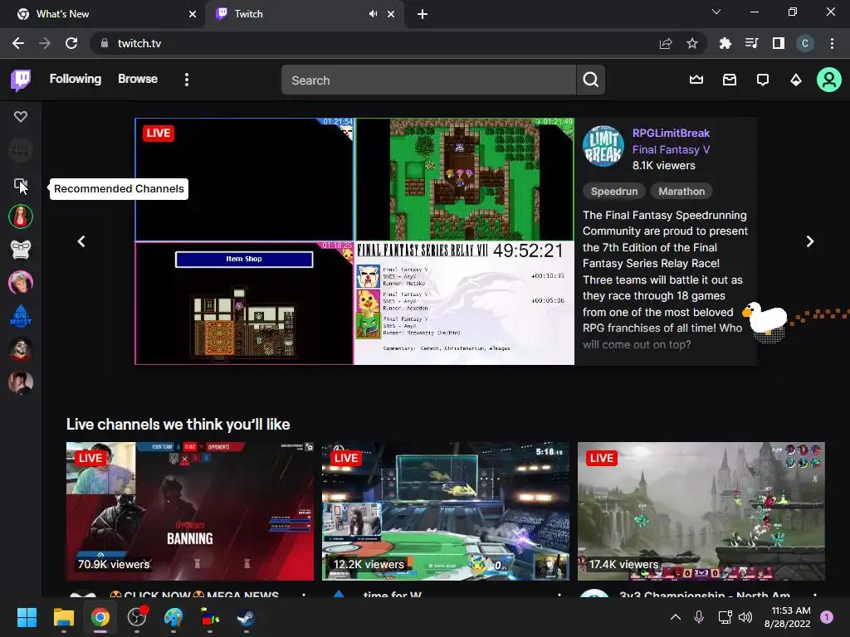
Task: Show next featured stream in carousel
Action: click(809, 241)
